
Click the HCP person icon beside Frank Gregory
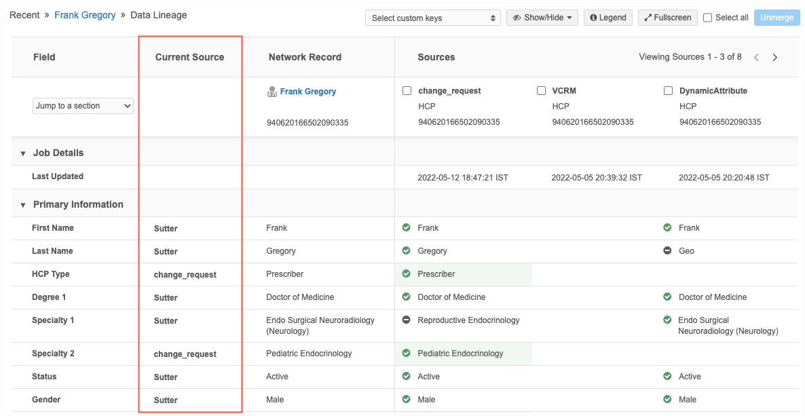[x=272, y=92]
